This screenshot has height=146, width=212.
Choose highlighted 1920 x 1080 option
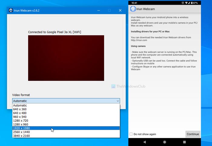pos(66,128)
